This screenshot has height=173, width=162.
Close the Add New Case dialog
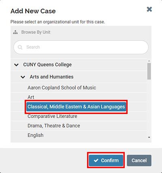tap(149, 9)
